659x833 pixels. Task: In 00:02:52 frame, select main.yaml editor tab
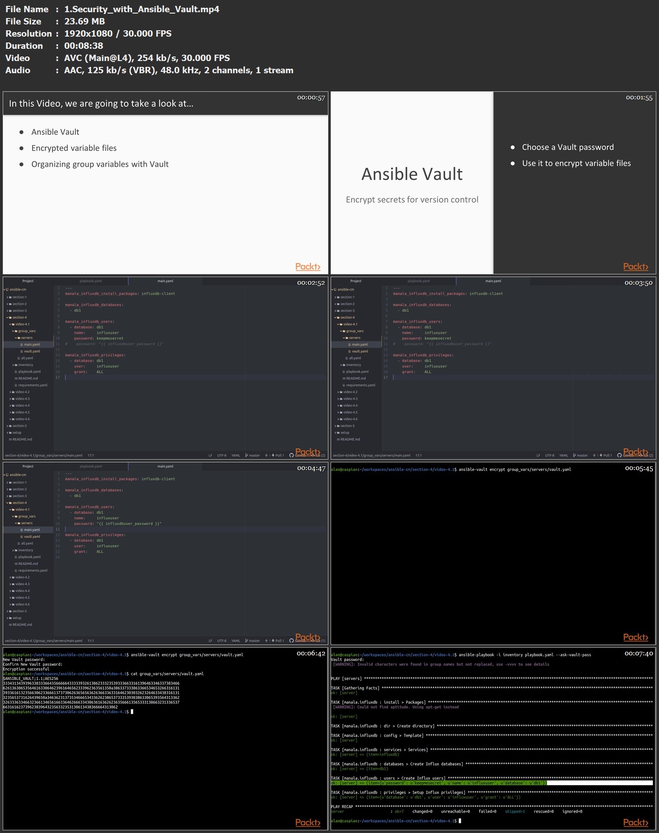coord(165,281)
